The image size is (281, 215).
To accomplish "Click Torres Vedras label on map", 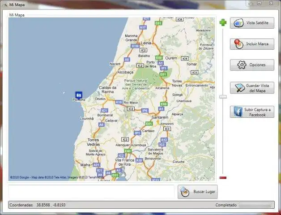I will (93, 142).
